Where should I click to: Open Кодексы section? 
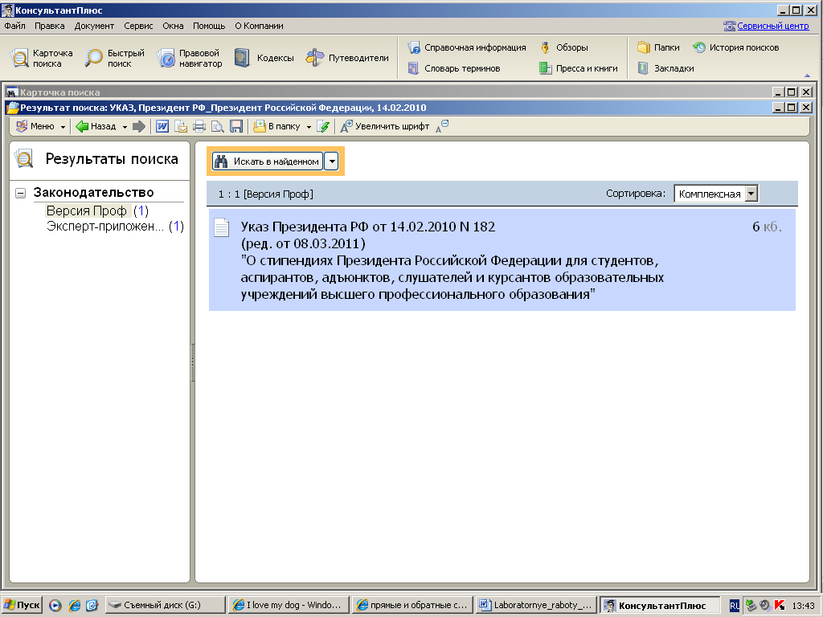click(x=264, y=58)
